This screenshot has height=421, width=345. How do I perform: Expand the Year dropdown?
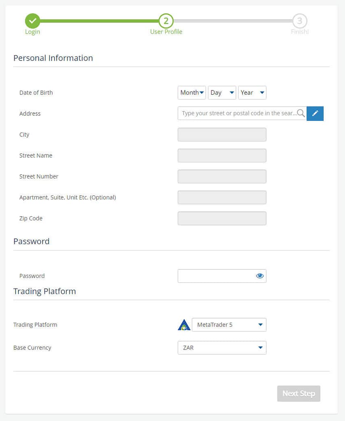[x=252, y=93]
